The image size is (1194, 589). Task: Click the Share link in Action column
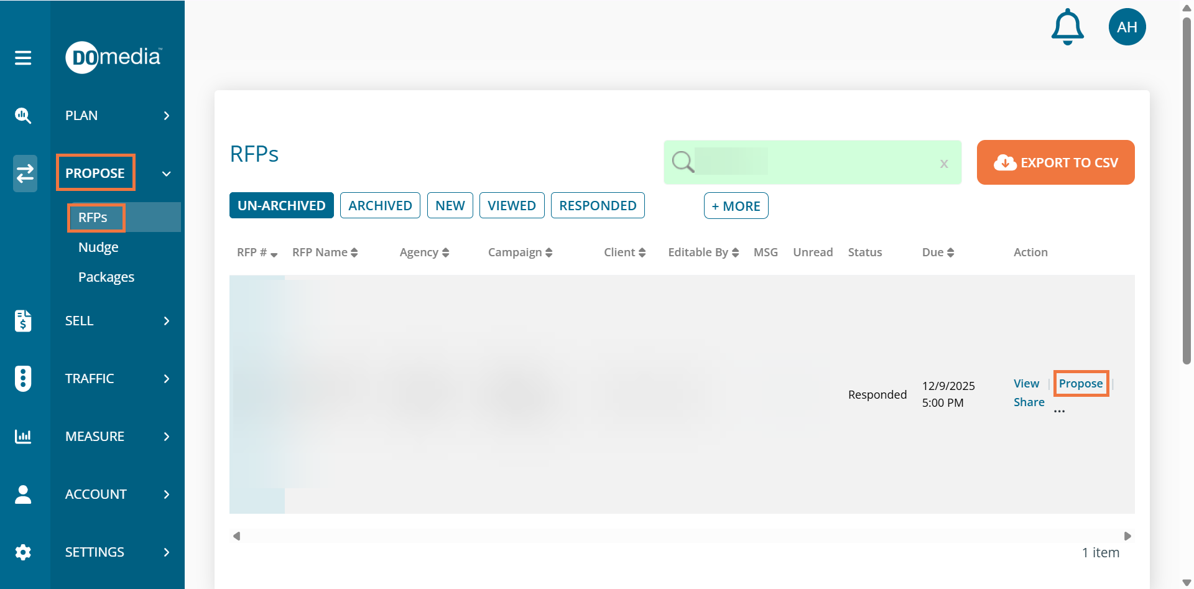click(x=1029, y=402)
